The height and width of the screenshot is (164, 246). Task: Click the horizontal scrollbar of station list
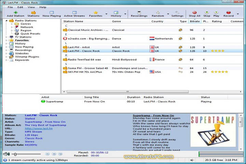point(127,92)
